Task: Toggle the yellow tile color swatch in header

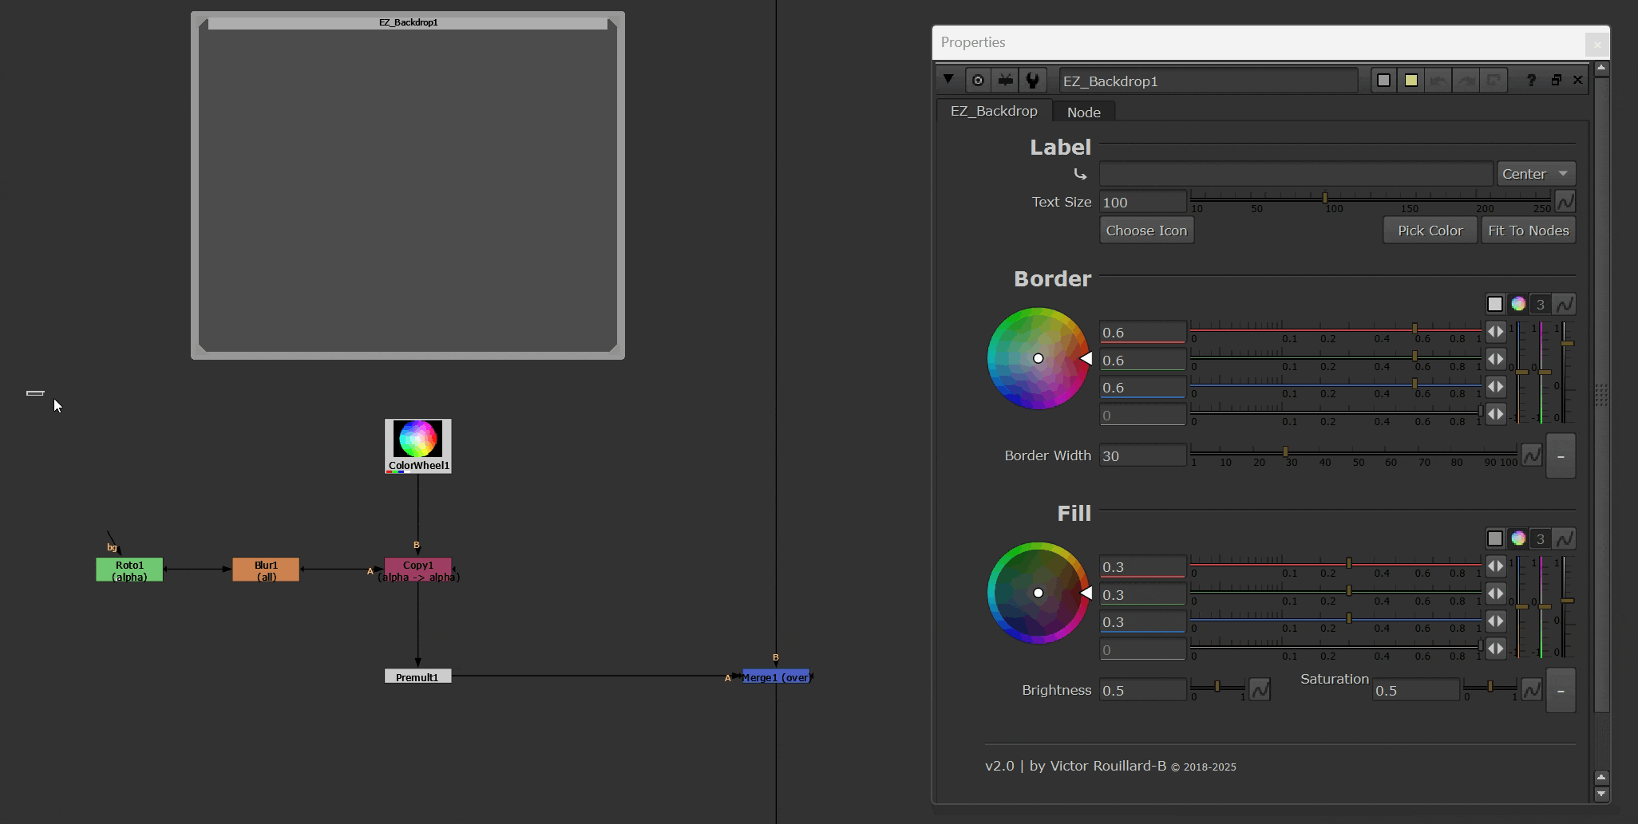Action: click(x=1411, y=81)
